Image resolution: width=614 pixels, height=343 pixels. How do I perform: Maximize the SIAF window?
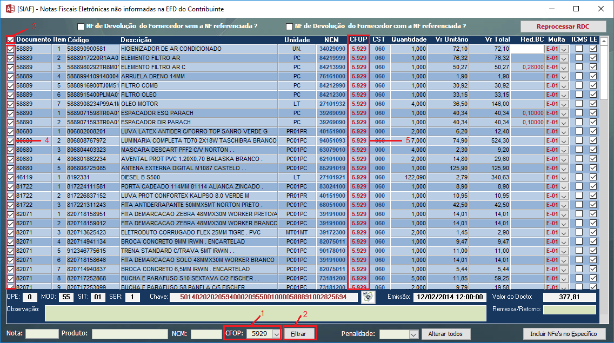pos(576,9)
